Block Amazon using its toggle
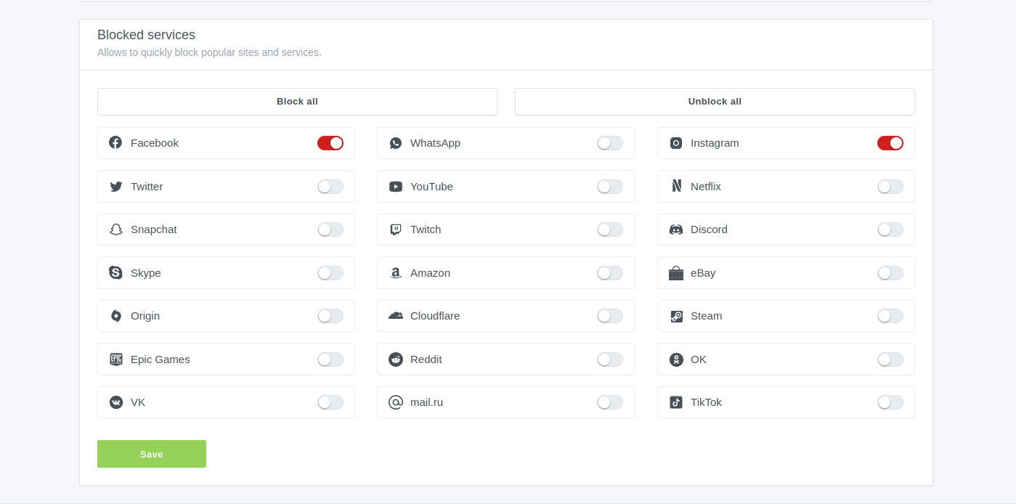 610,273
